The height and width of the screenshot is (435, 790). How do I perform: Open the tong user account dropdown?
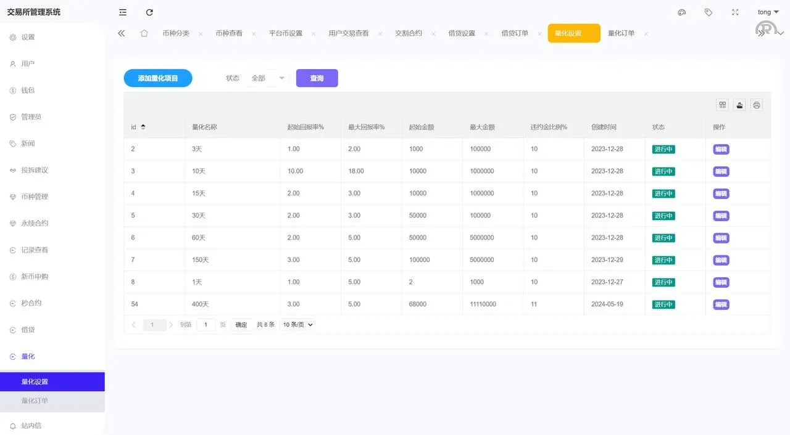(x=767, y=11)
